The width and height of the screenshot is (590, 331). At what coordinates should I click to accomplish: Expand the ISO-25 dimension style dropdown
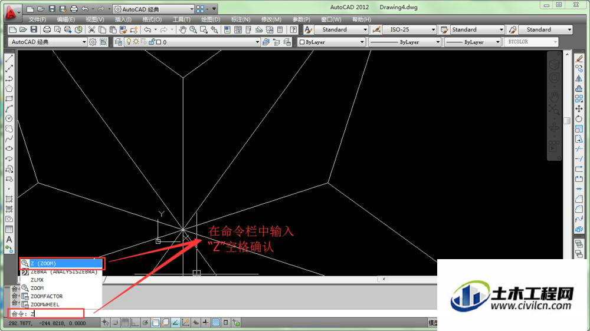point(433,29)
